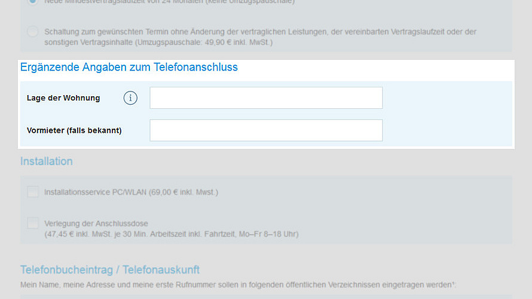Click the info icon beside Lage der Wohnung
This screenshot has width=532, height=299.
(x=130, y=98)
